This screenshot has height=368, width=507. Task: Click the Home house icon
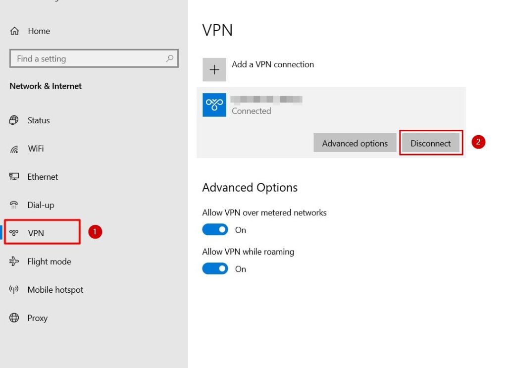(x=14, y=31)
